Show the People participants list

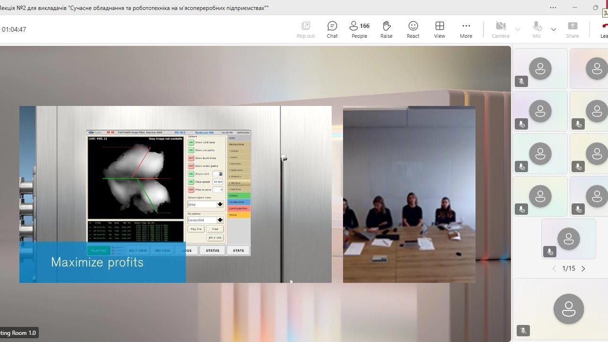(359, 29)
